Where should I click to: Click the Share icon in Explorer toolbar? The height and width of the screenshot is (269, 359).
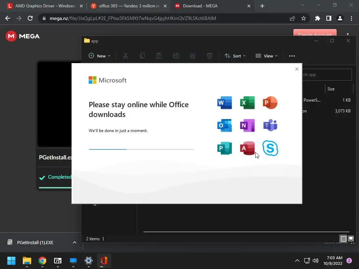[x=193, y=56]
